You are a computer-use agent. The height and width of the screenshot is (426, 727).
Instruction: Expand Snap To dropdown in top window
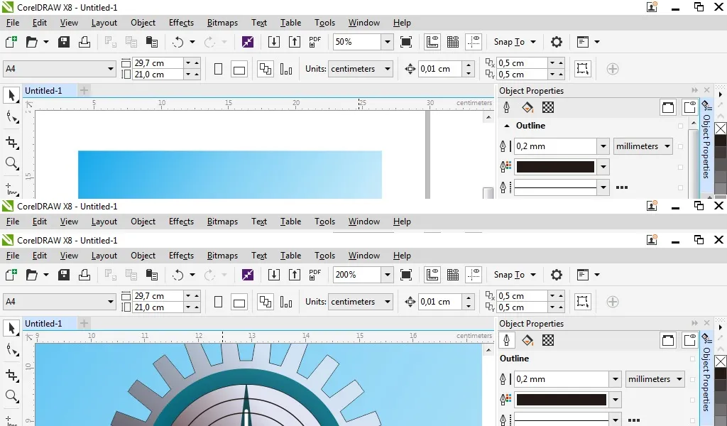pyautogui.click(x=533, y=42)
